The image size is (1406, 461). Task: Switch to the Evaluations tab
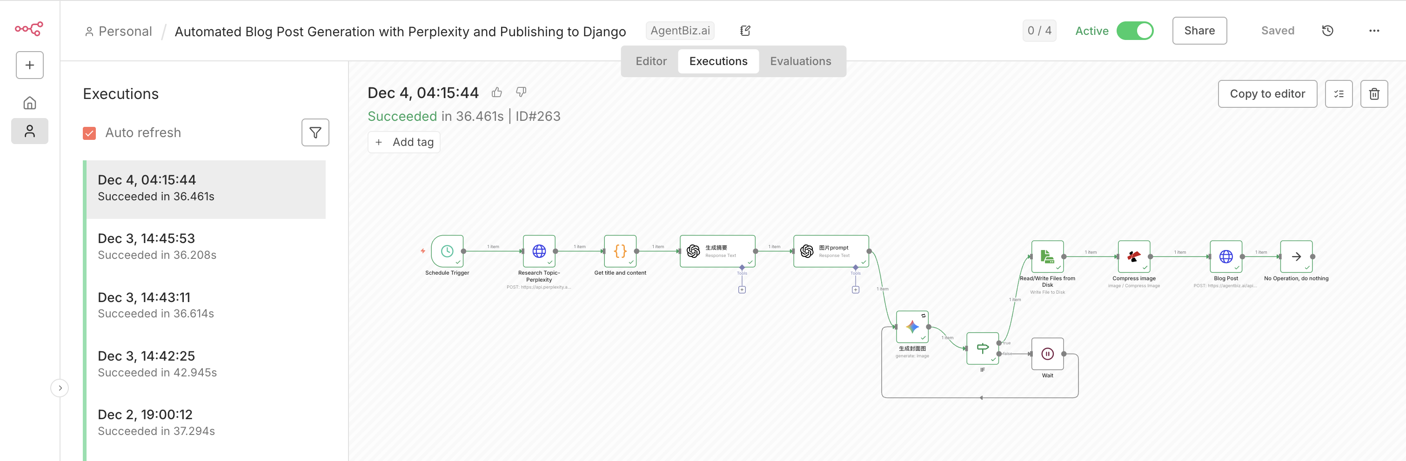tap(800, 62)
